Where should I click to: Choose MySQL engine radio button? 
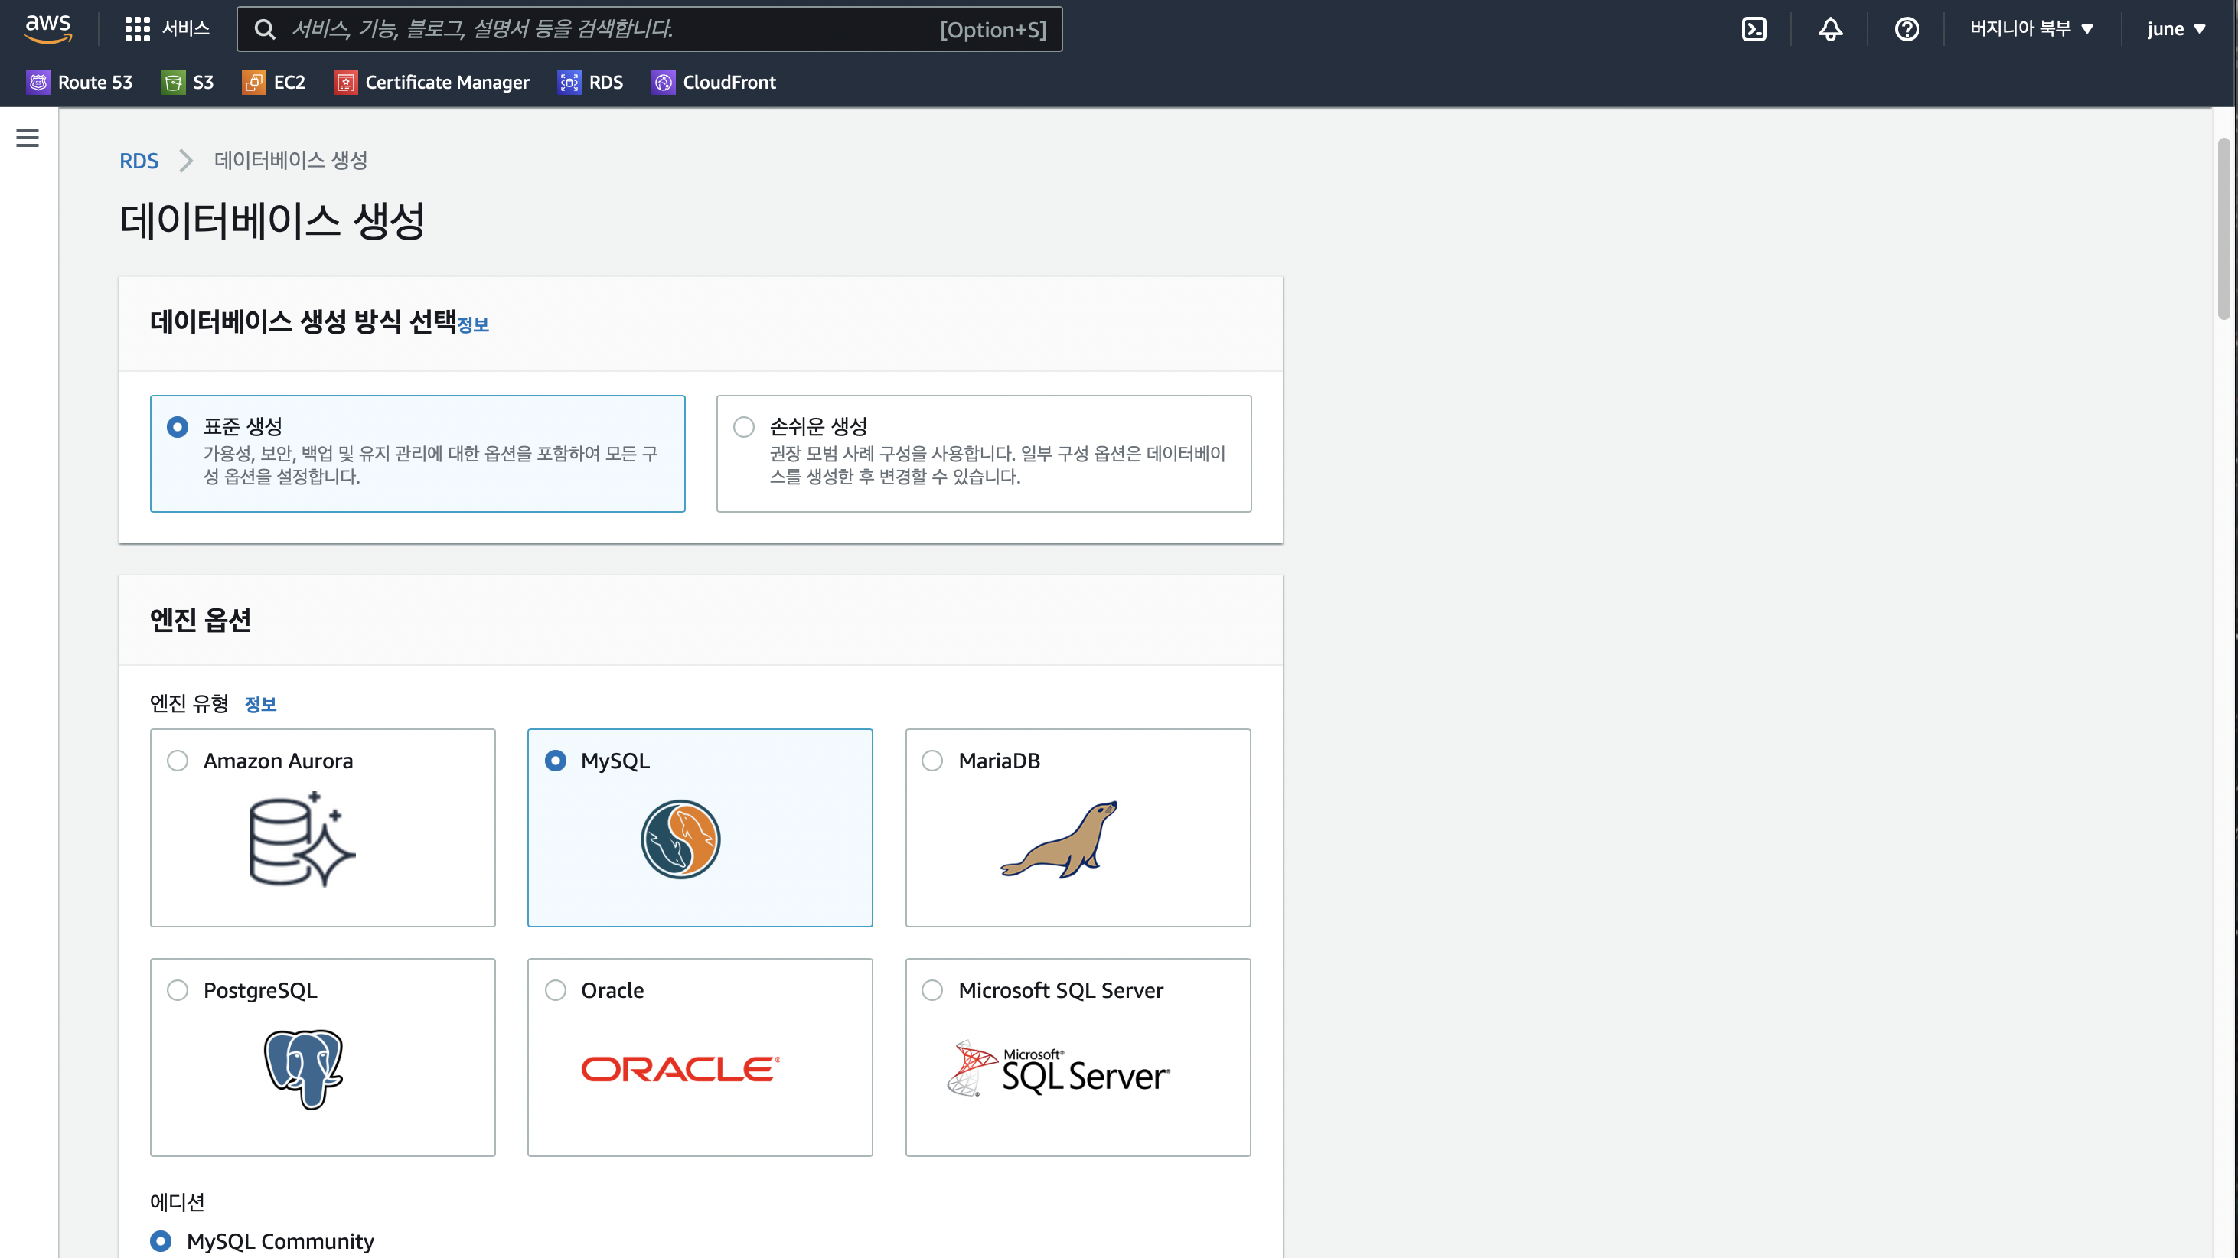coord(555,761)
